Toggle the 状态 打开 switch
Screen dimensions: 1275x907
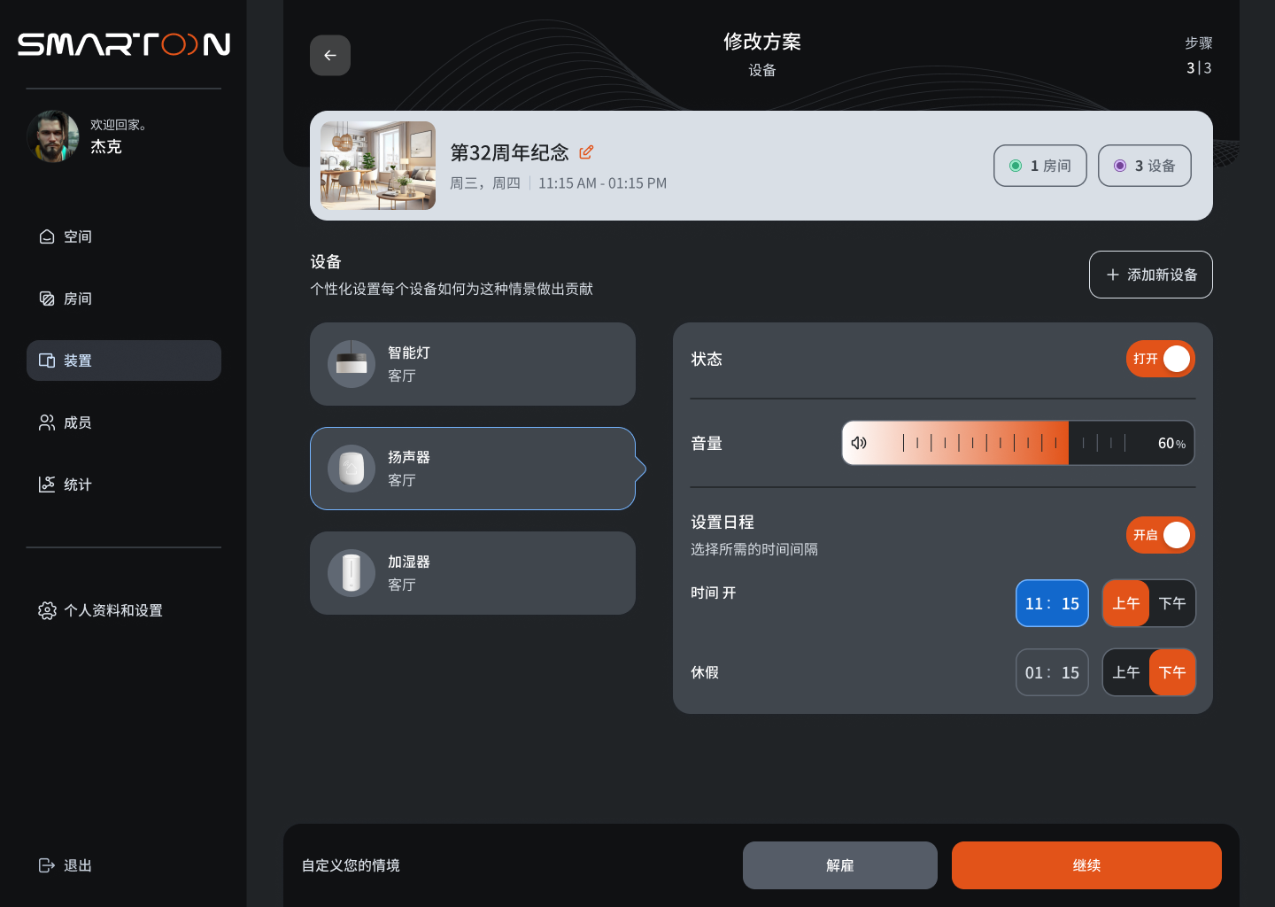click(x=1160, y=359)
